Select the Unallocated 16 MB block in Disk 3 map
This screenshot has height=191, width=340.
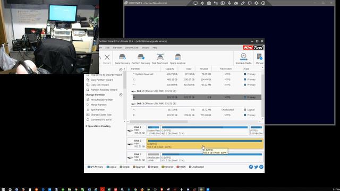pyautogui.click(x=154, y=158)
